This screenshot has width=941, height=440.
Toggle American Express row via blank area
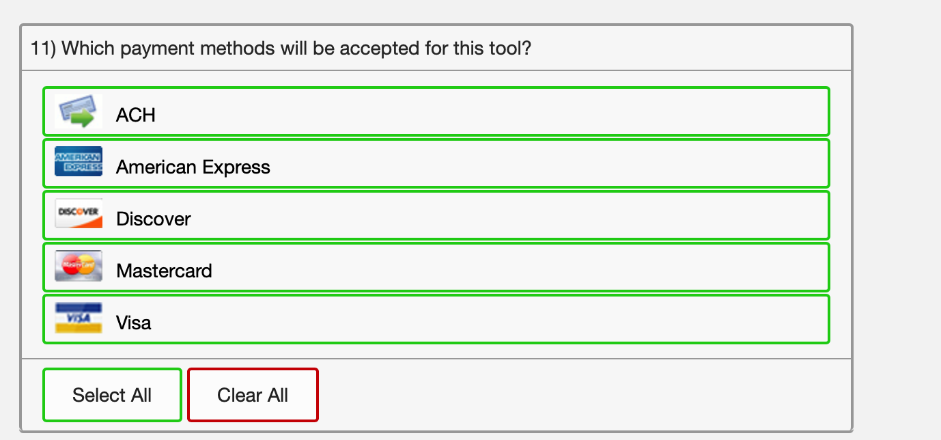click(x=546, y=164)
